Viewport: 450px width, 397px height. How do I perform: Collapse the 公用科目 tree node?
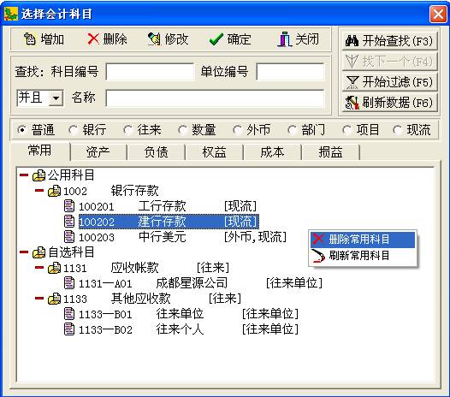24,175
